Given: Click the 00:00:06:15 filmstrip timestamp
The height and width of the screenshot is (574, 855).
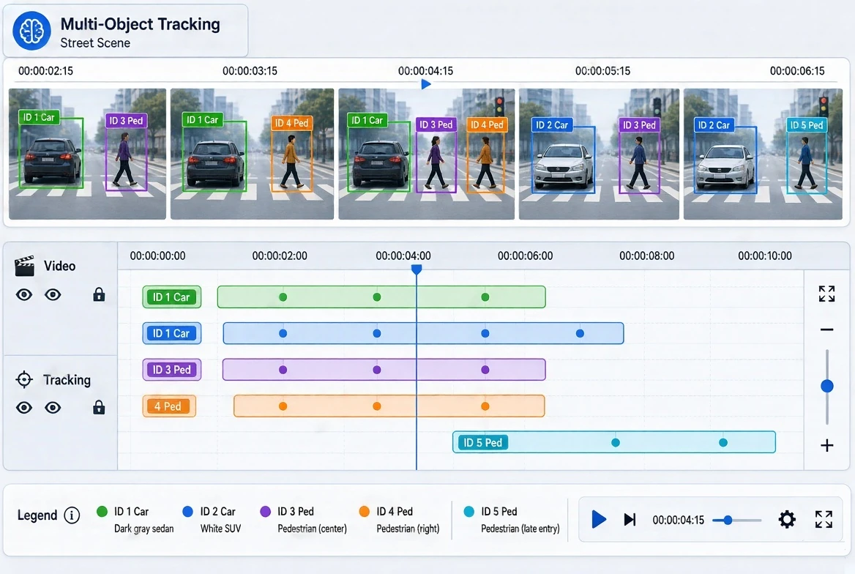Looking at the screenshot, I should tap(797, 71).
